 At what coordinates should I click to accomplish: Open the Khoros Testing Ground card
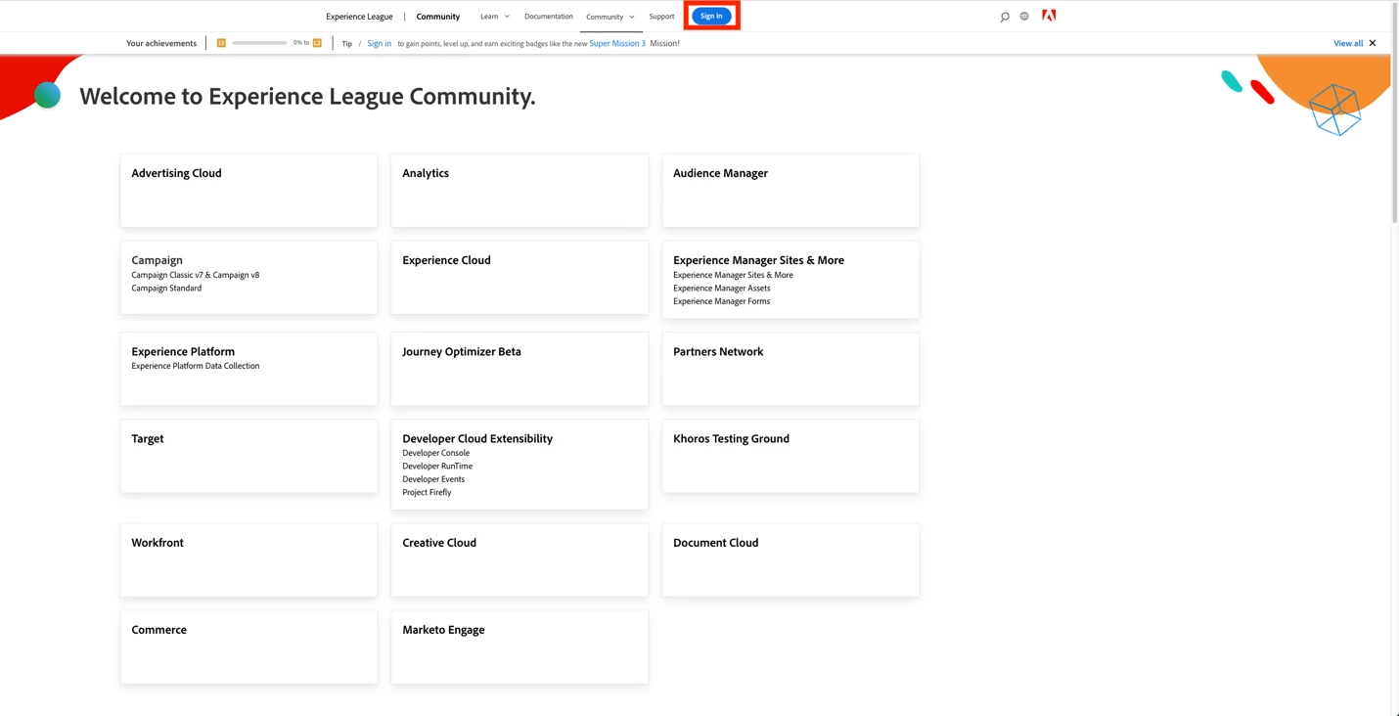(x=790, y=456)
